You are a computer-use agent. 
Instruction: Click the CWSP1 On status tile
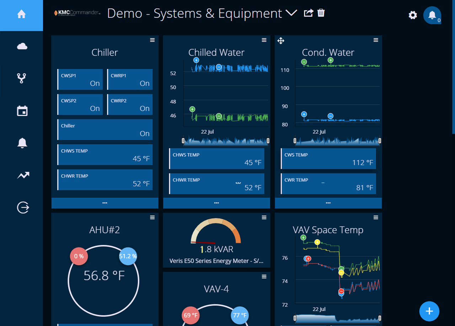coord(80,79)
